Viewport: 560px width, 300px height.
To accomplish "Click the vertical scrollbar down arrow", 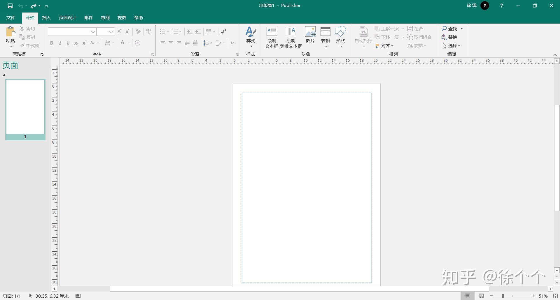I will click(x=557, y=270).
